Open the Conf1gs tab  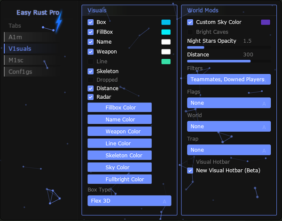click(31, 71)
